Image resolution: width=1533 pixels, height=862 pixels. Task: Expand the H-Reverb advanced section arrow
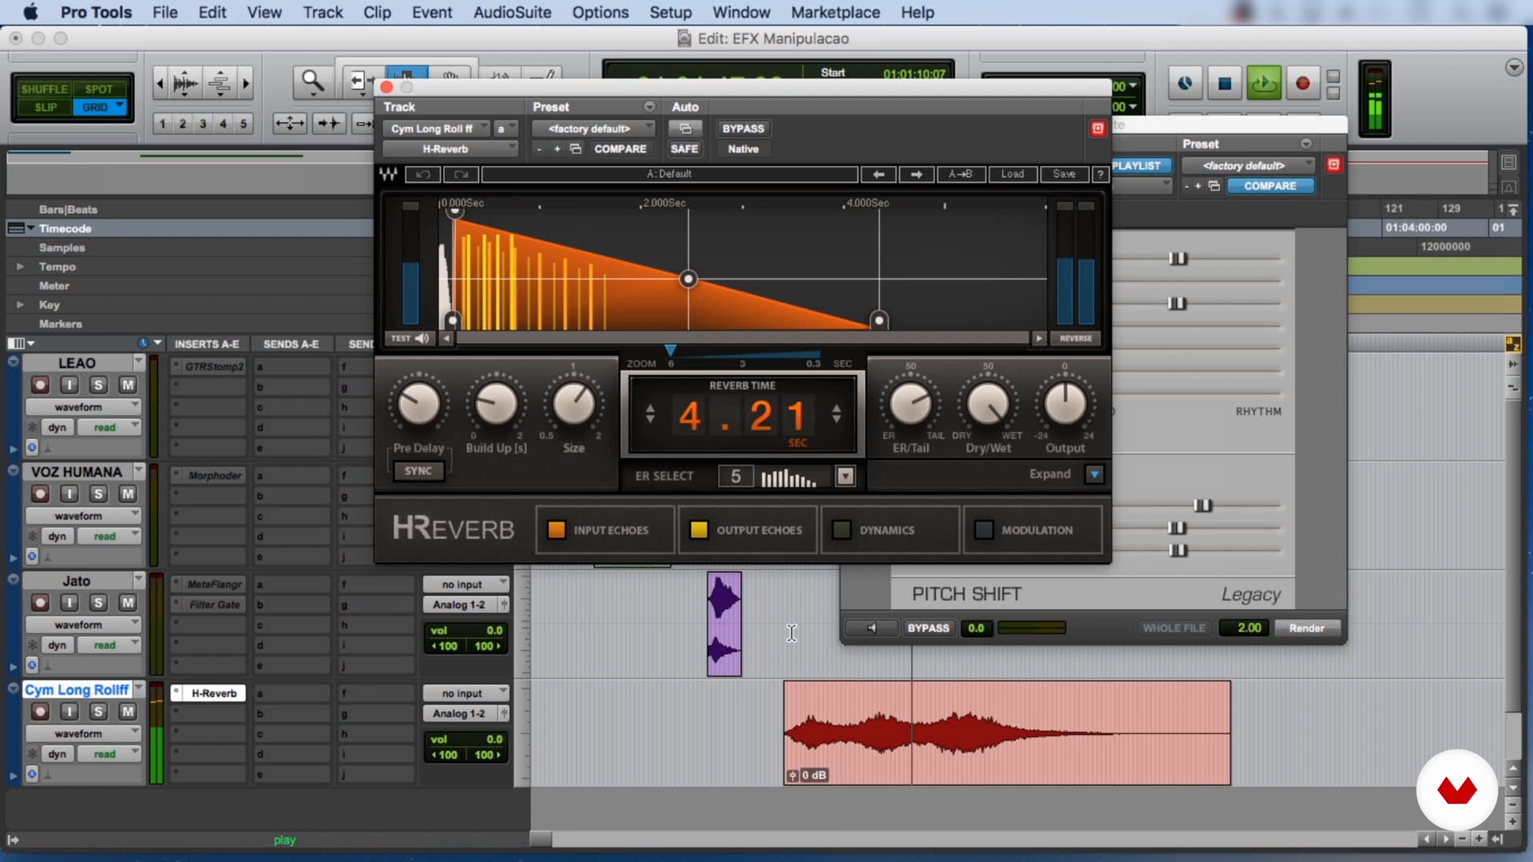click(1095, 474)
